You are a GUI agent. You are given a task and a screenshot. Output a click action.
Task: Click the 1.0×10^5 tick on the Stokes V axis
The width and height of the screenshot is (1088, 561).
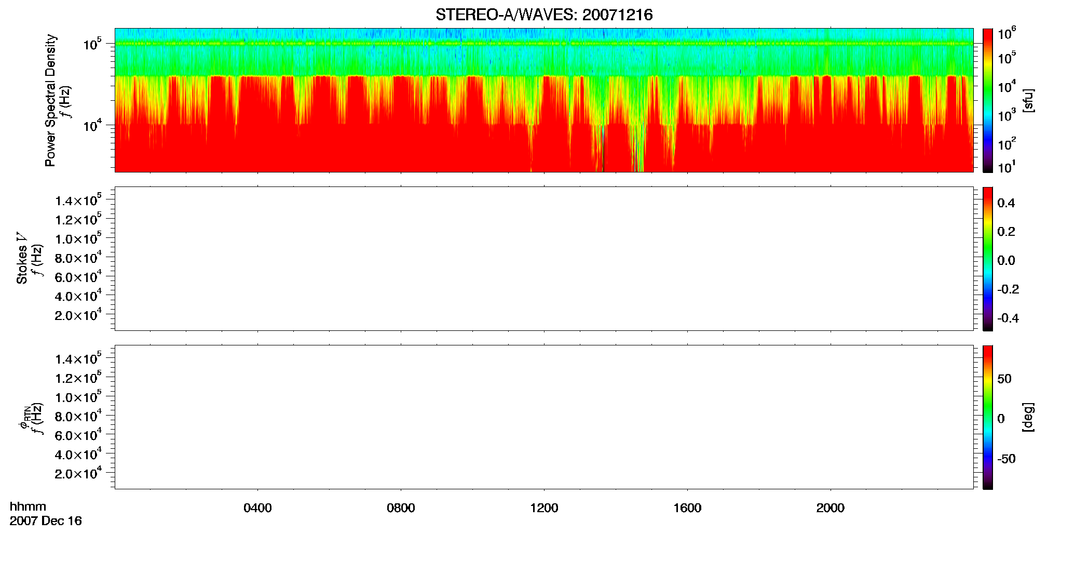coord(78,238)
